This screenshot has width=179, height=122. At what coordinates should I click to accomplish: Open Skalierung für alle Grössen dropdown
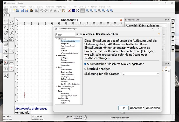(141, 74)
